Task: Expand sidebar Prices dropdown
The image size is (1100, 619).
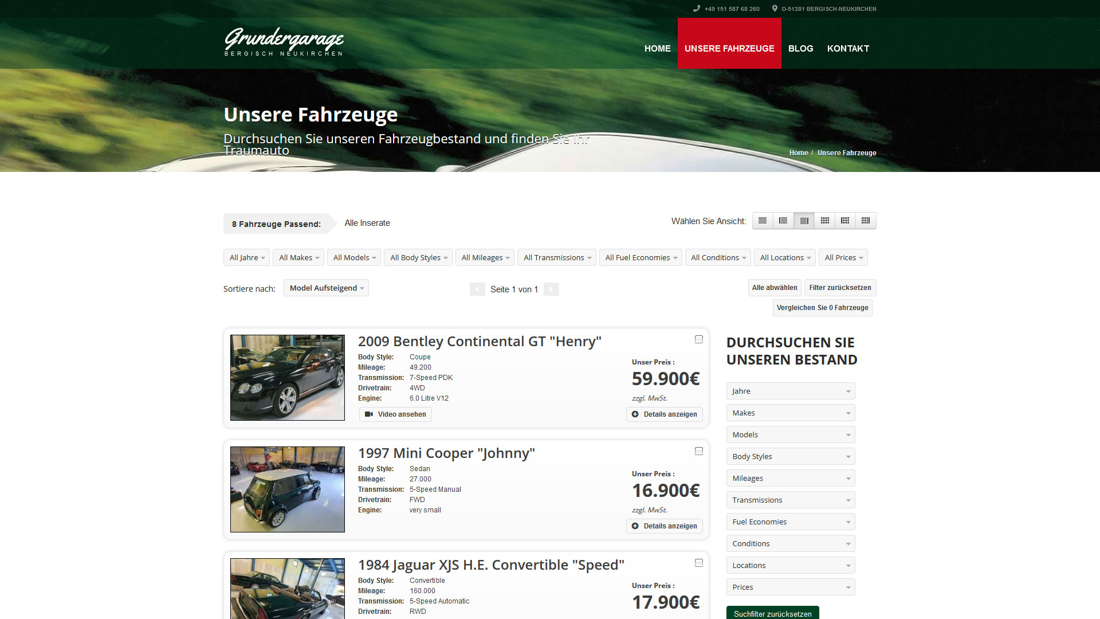Action: [x=791, y=587]
